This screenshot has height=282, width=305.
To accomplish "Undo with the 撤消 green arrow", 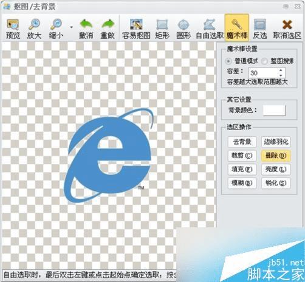I will coord(86,29).
